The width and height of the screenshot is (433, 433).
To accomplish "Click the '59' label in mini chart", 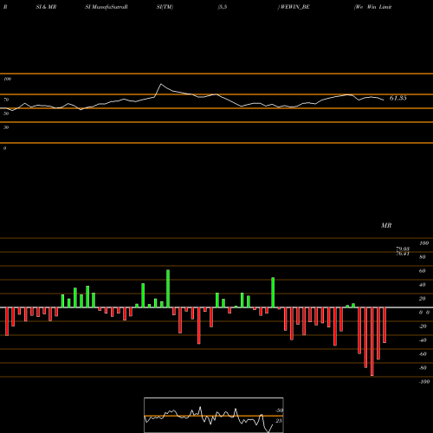I will [x=280, y=410].
